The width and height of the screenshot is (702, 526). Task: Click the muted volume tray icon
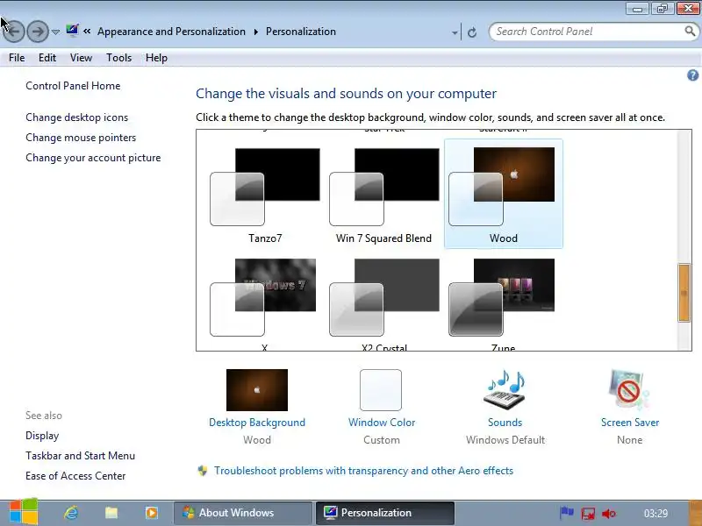pos(608,513)
